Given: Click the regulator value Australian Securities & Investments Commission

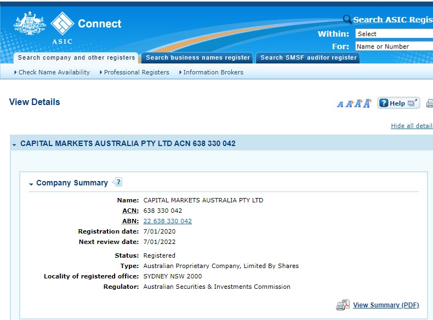Looking at the screenshot, I should coord(217,287).
